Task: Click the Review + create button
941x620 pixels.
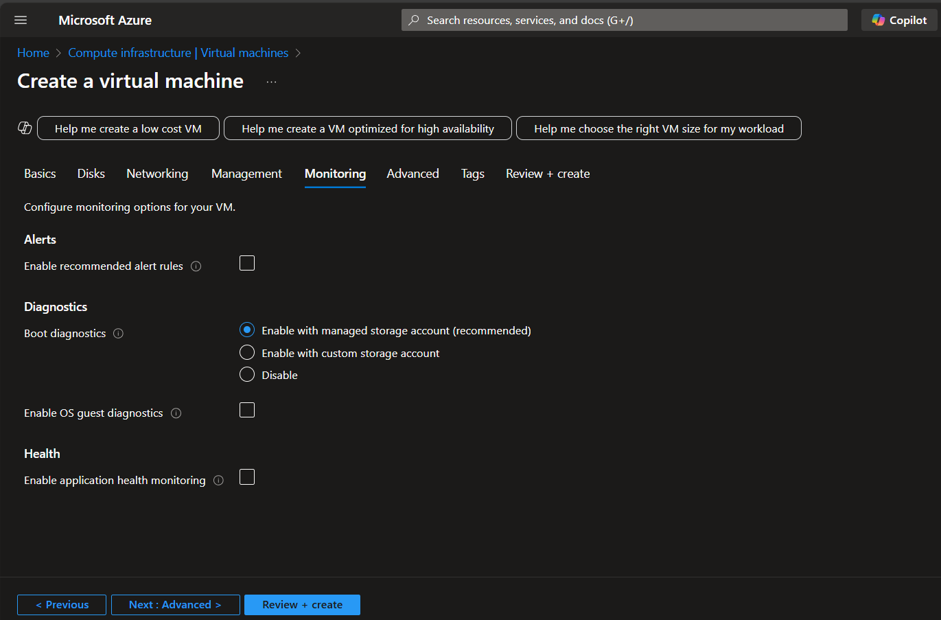Action: tap(302, 605)
